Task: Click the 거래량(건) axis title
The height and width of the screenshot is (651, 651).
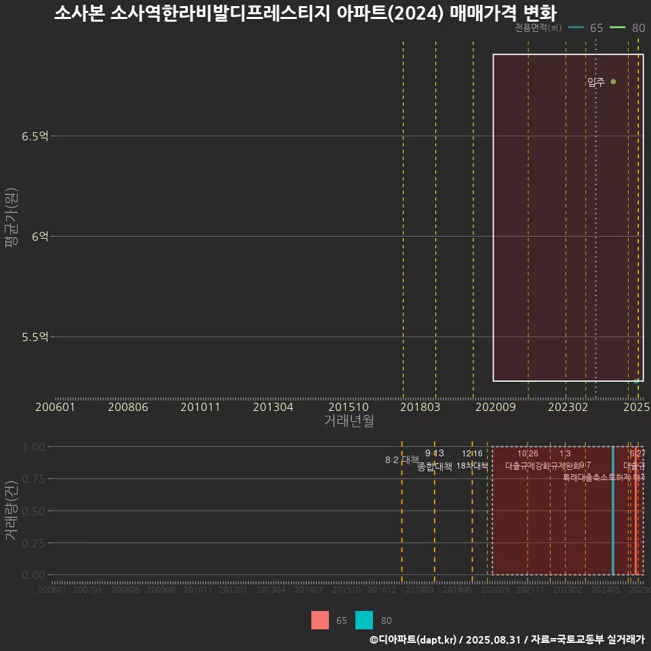Action: [12, 511]
